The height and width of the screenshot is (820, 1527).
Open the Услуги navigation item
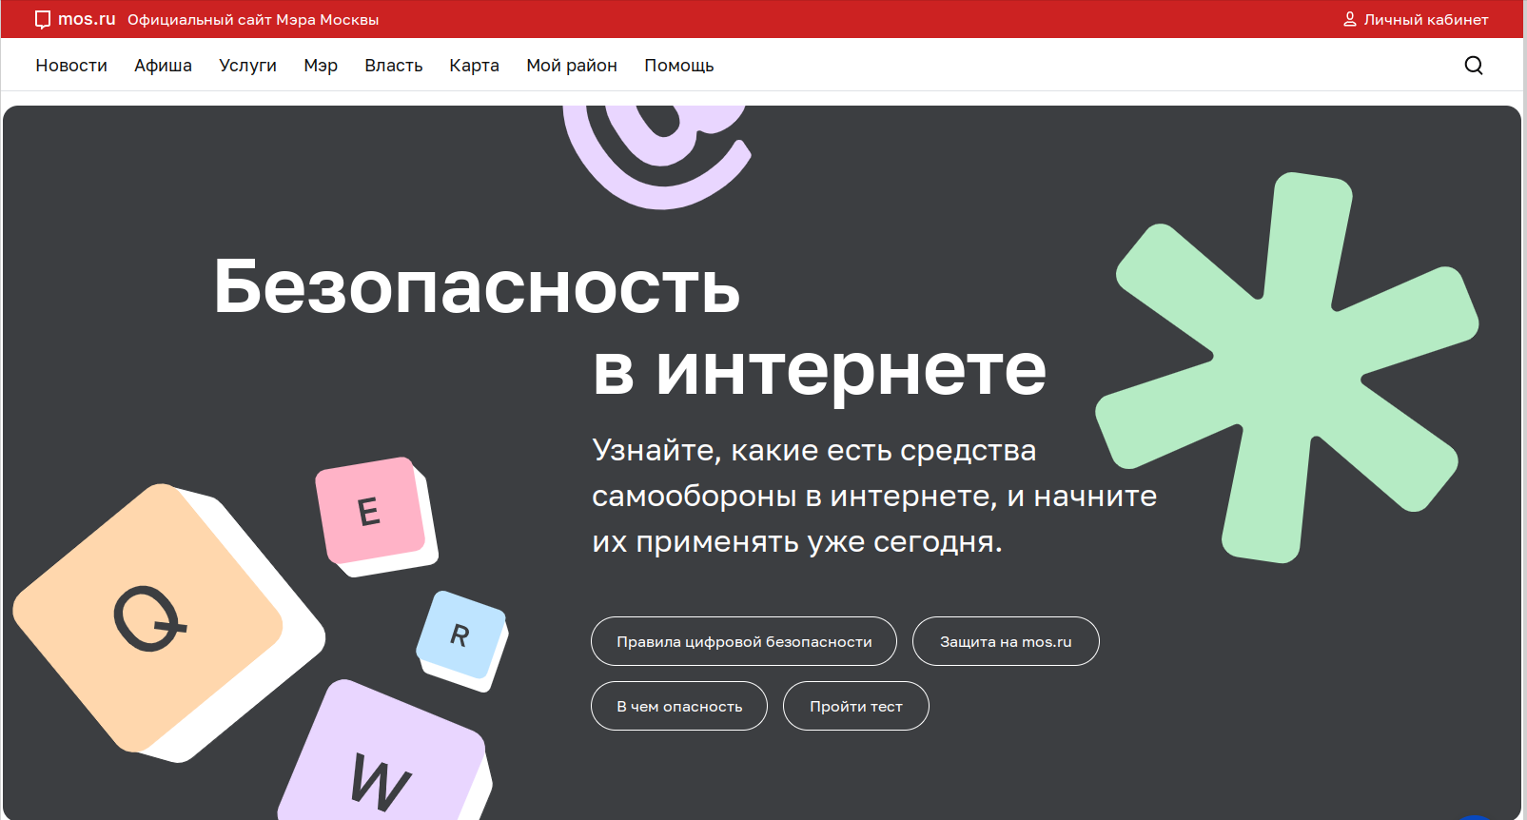pyautogui.click(x=247, y=66)
